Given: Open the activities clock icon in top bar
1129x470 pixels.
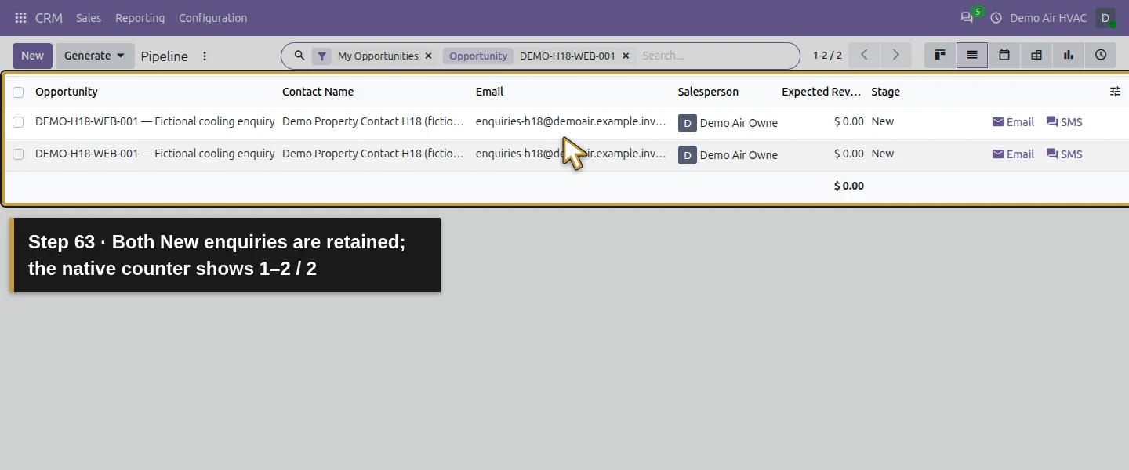Looking at the screenshot, I should tap(996, 17).
